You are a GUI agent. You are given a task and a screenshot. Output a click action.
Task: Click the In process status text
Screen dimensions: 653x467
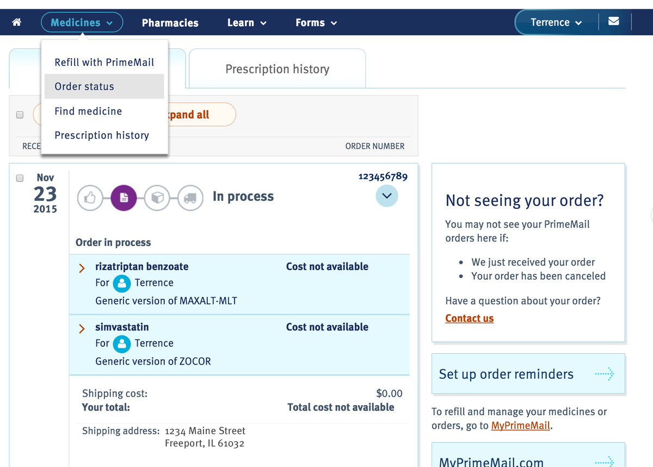243,196
